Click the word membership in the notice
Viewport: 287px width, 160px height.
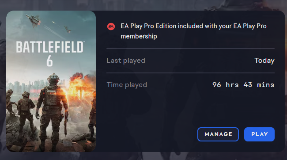tap(139, 36)
